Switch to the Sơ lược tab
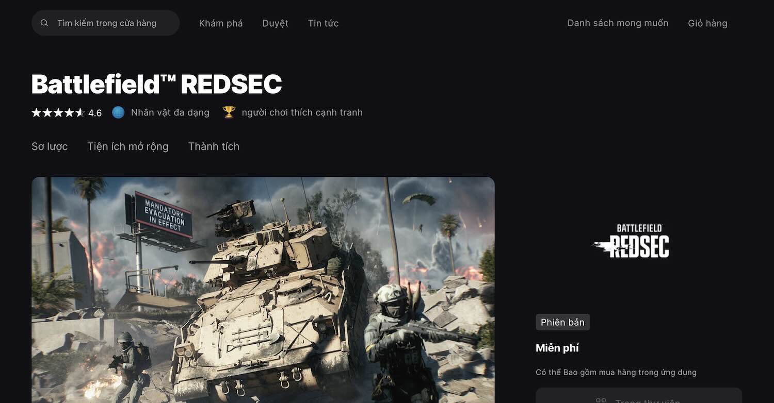This screenshot has height=403, width=774. click(50, 146)
